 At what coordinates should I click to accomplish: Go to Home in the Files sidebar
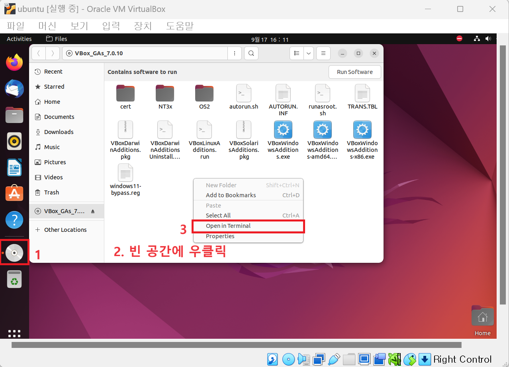click(x=67, y=102)
